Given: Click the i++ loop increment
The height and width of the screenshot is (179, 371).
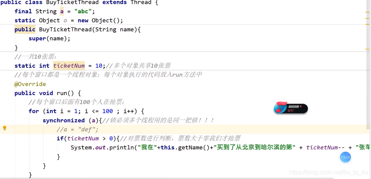Looking at the screenshot, I should [x=128, y=111].
